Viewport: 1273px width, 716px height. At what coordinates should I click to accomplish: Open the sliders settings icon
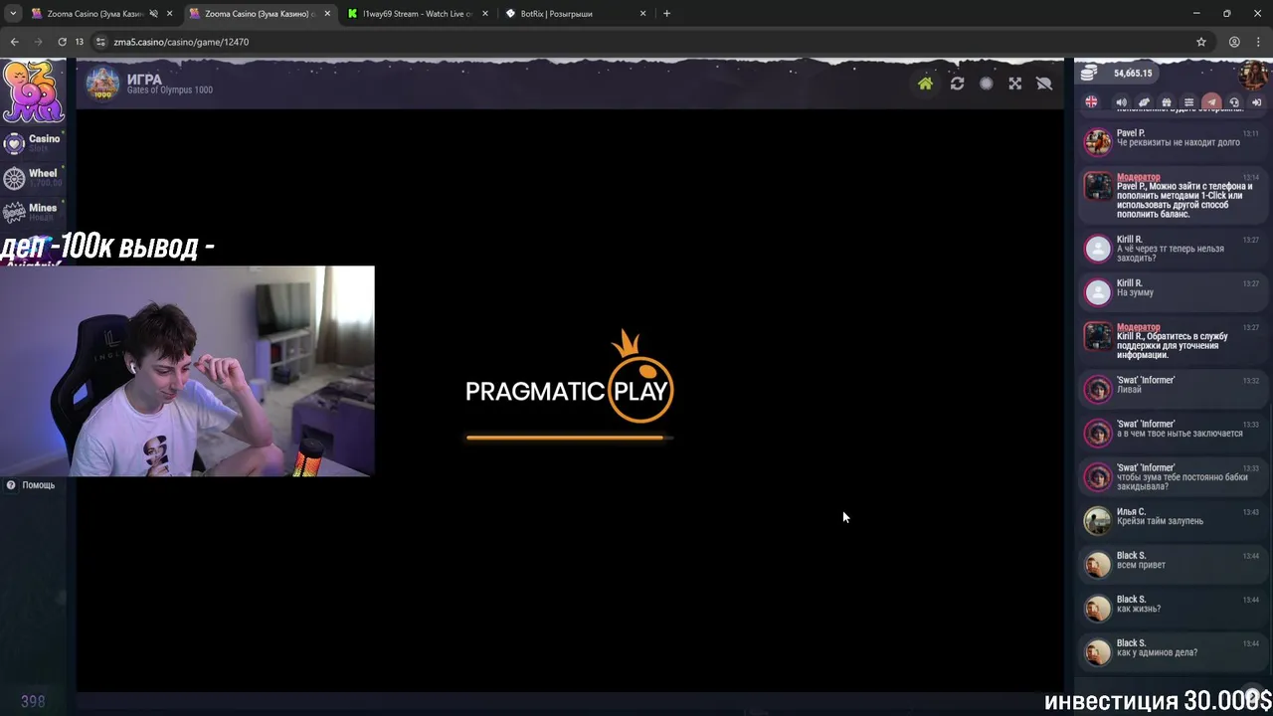pos(1188,102)
